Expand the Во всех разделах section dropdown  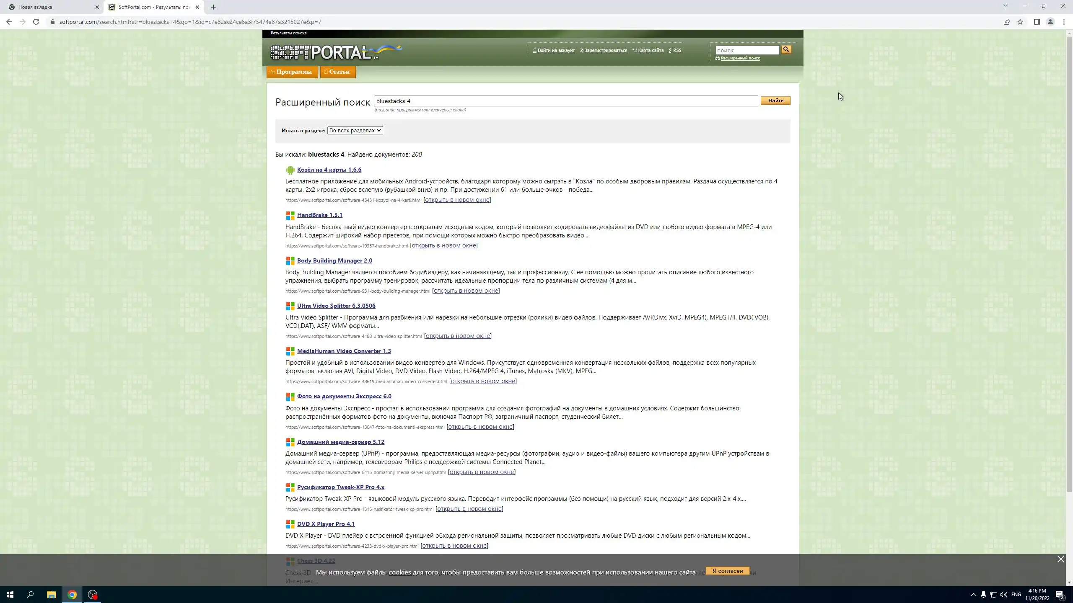(x=355, y=131)
